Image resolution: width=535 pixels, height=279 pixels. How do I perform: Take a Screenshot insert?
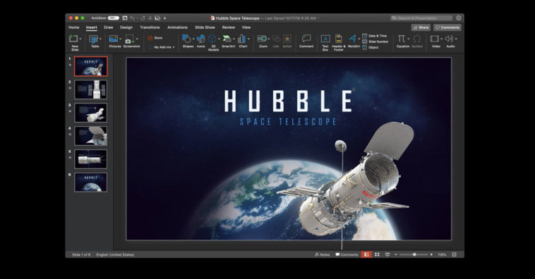[x=131, y=42]
